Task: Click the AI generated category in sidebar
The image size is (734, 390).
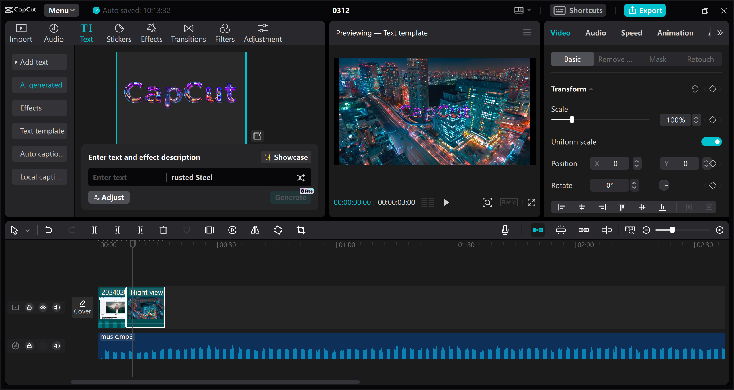Action: point(41,85)
